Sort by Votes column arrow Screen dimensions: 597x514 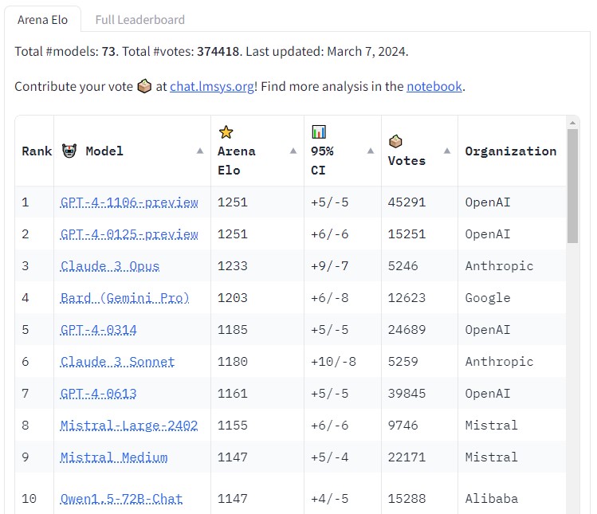pyautogui.click(x=446, y=151)
